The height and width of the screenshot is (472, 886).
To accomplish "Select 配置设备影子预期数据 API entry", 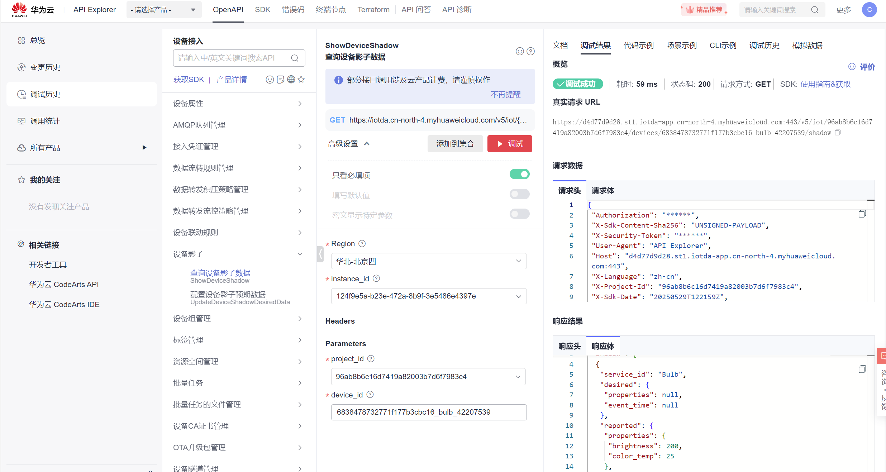I will [x=240, y=298].
